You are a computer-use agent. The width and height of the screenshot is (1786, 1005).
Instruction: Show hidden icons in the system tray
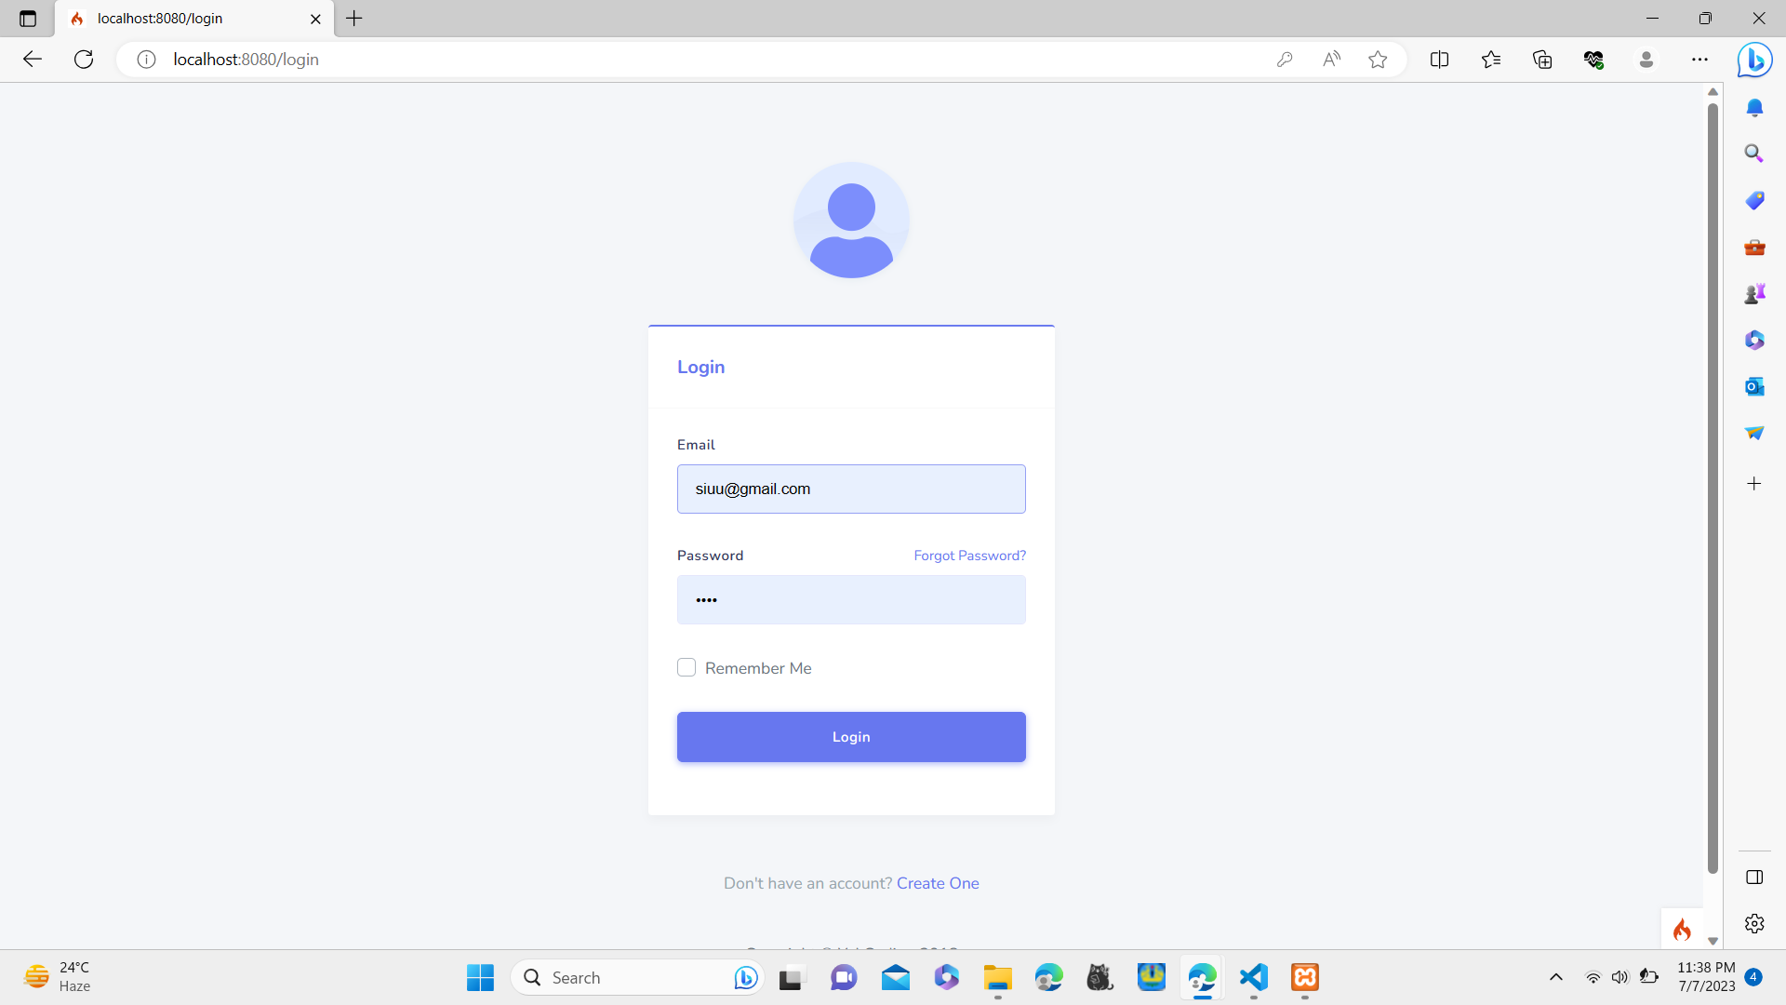(1555, 977)
